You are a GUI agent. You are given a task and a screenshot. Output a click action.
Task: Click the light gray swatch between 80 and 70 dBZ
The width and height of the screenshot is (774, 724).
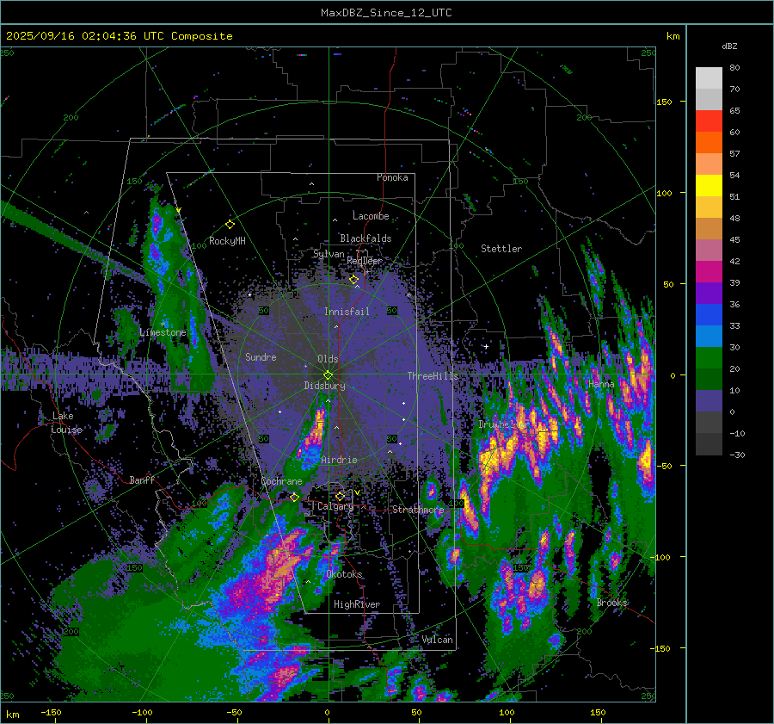click(709, 78)
